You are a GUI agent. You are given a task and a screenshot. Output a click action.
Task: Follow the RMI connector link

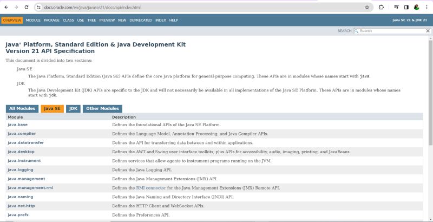click(x=151, y=187)
